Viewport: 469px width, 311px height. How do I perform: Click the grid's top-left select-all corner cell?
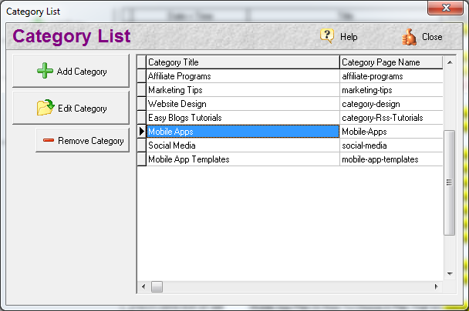(141, 62)
